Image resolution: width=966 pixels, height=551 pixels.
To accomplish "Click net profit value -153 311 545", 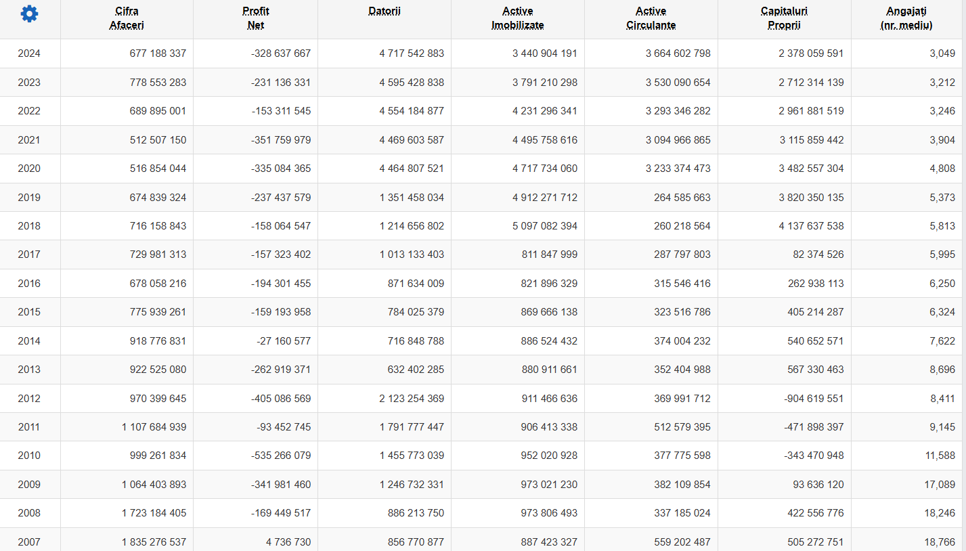I will tap(281, 111).
